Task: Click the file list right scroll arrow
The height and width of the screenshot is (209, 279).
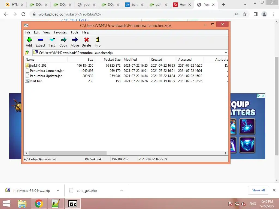Action: click(225, 153)
